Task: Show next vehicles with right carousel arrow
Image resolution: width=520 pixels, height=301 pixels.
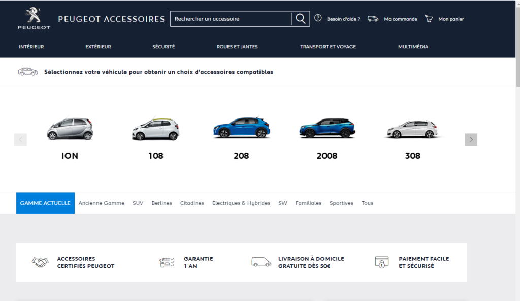Action: point(471,139)
